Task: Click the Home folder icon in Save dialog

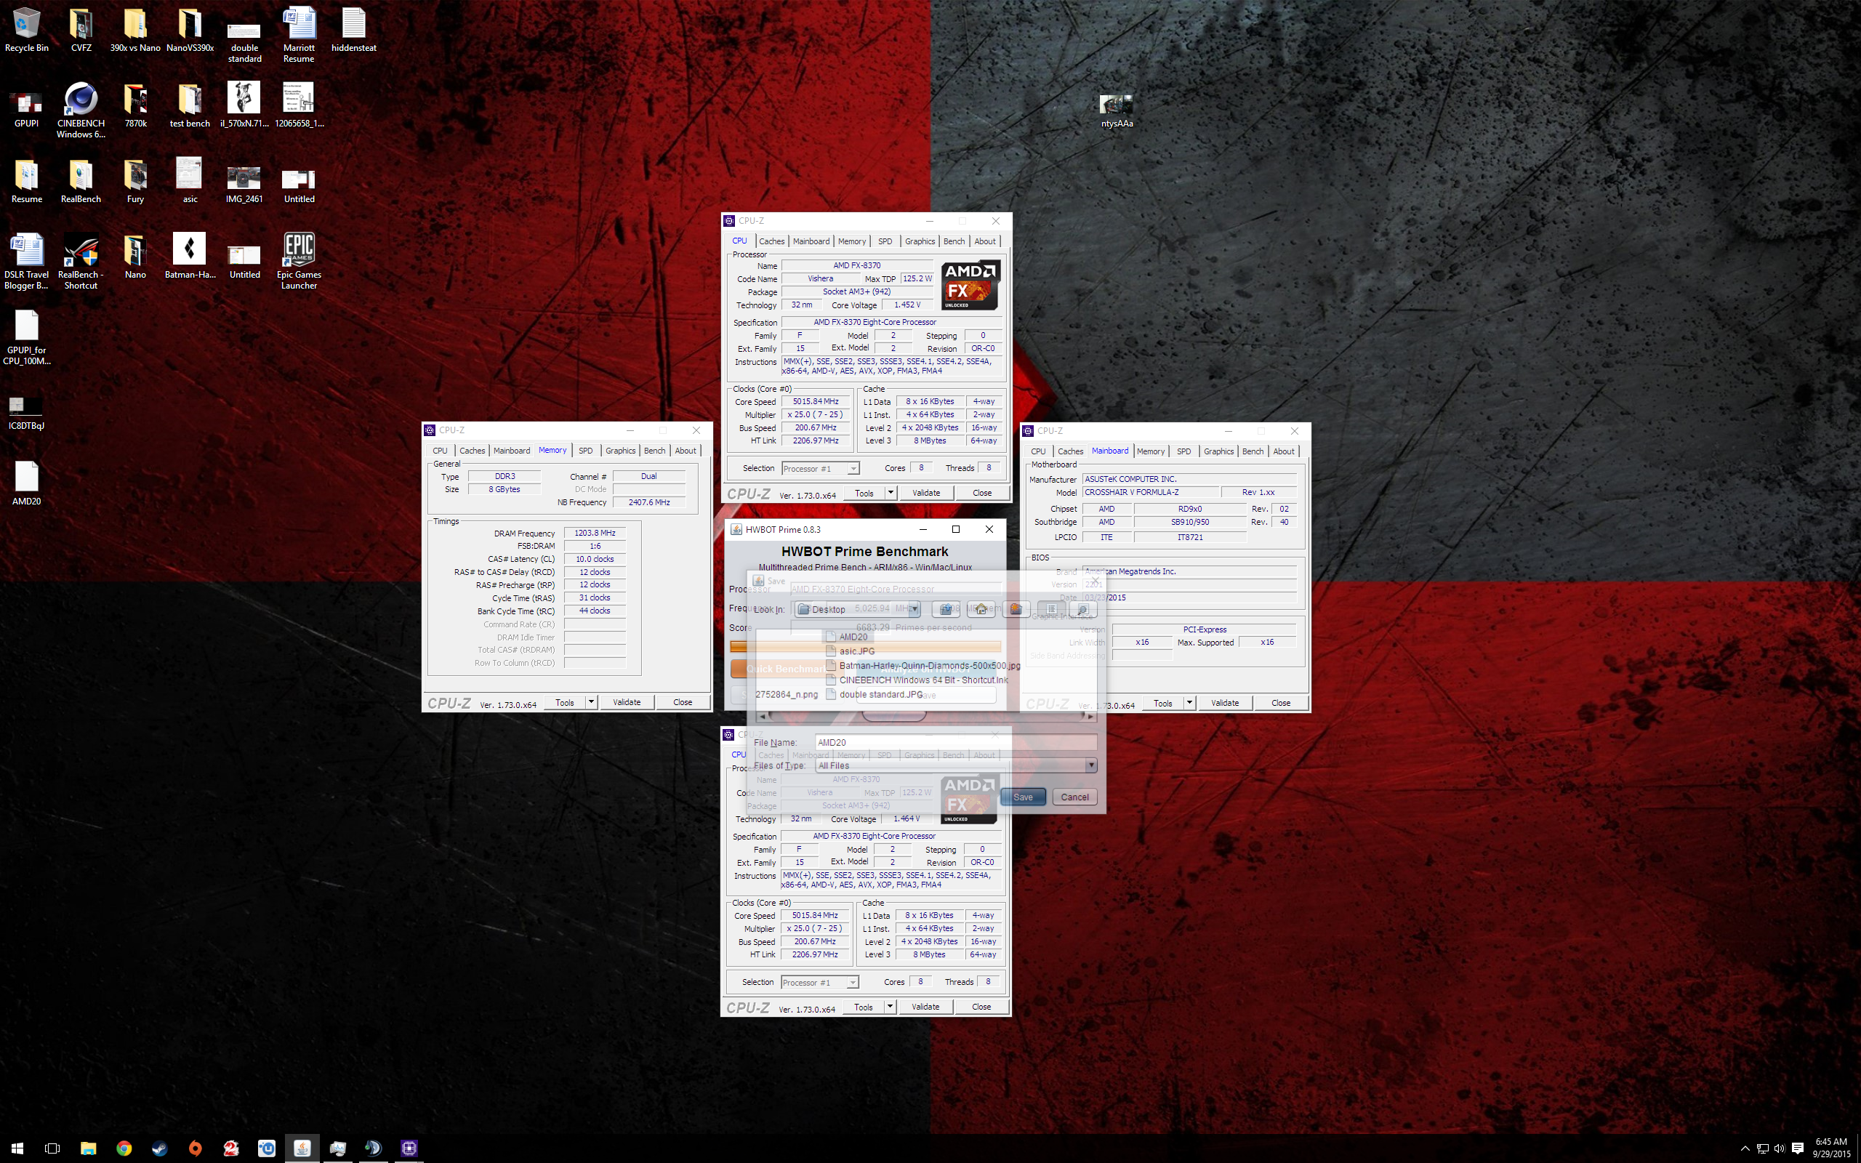Action: coord(981,609)
